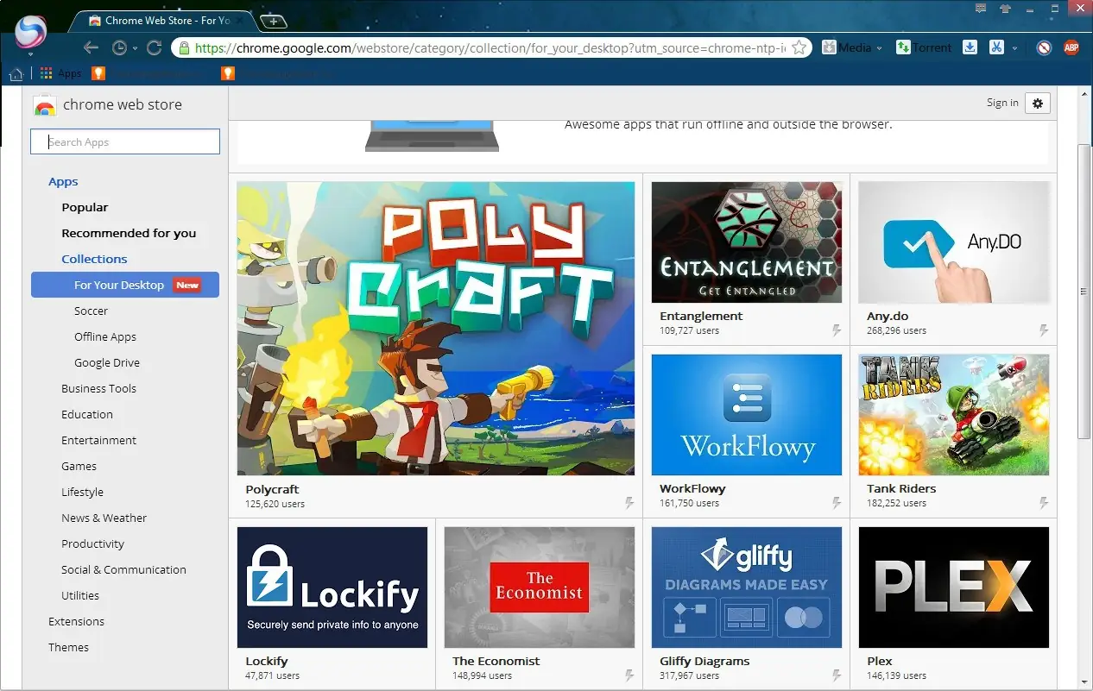Click the green padlock security icon

(x=184, y=47)
